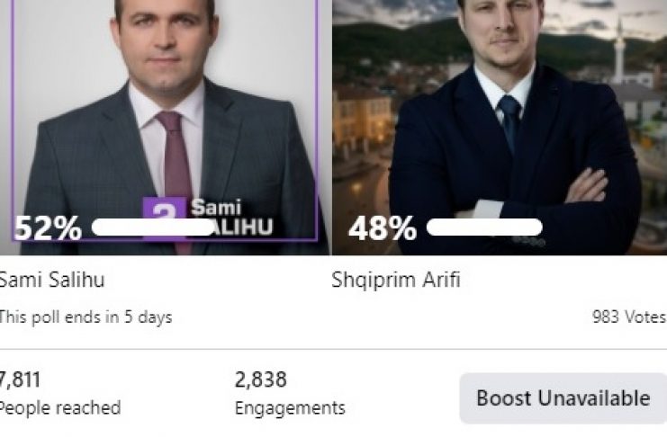Click the 52% result label

[x=48, y=228]
